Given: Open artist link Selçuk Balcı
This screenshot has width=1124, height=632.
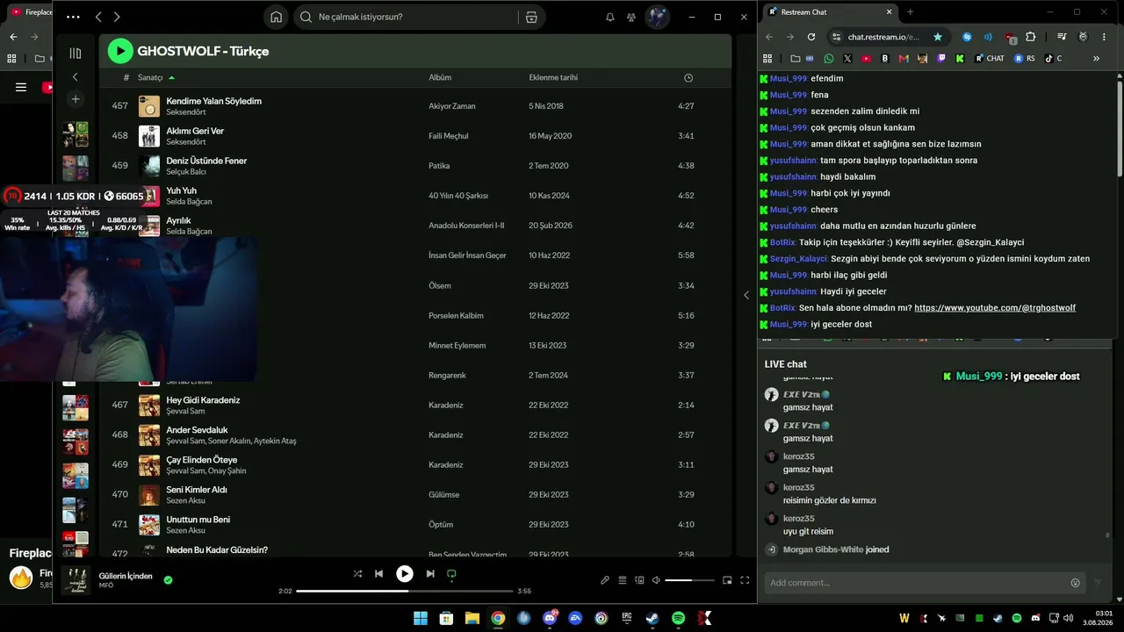Looking at the screenshot, I should click(x=185, y=171).
